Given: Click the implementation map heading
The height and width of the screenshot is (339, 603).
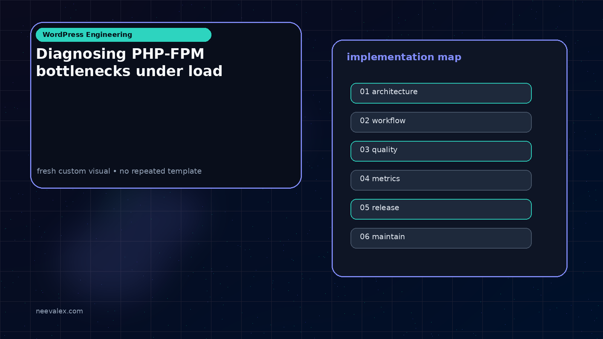Looking at the screenshot, I should tap(404, 57).
